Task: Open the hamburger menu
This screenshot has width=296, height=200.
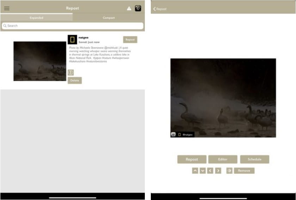Action: [7, 8]
